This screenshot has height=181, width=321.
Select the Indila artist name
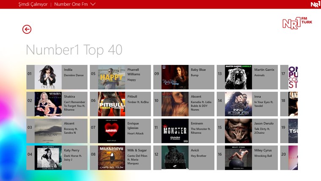(68, 70)
